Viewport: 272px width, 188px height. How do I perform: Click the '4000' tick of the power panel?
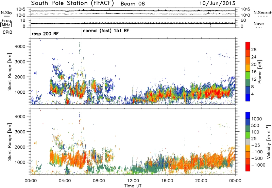point(20,46)
